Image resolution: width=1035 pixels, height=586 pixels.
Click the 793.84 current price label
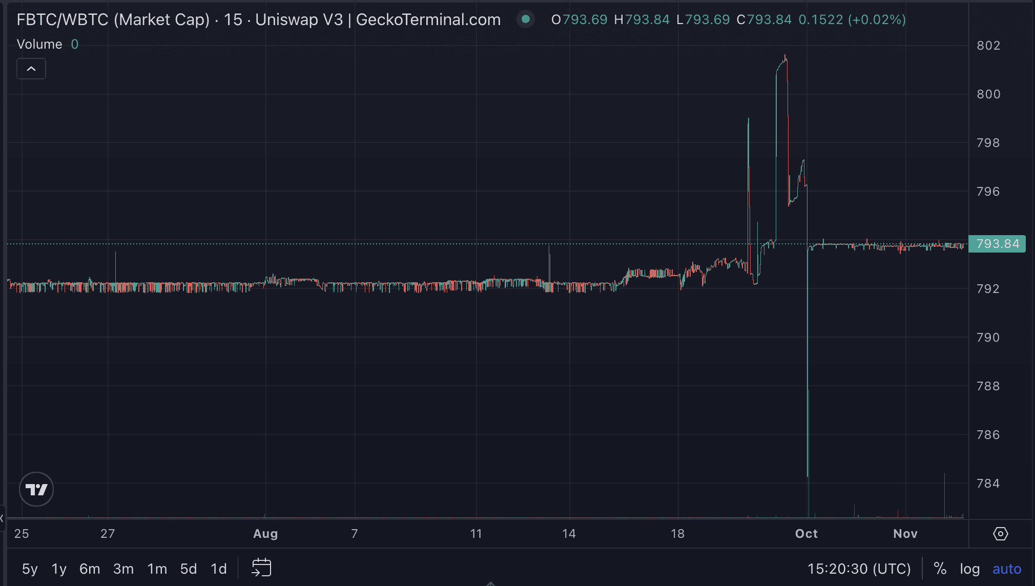pos(997,244)
